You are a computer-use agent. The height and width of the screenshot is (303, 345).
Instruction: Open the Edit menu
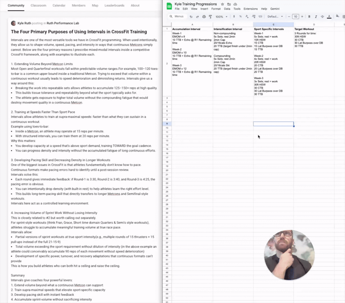click(185, 9)
